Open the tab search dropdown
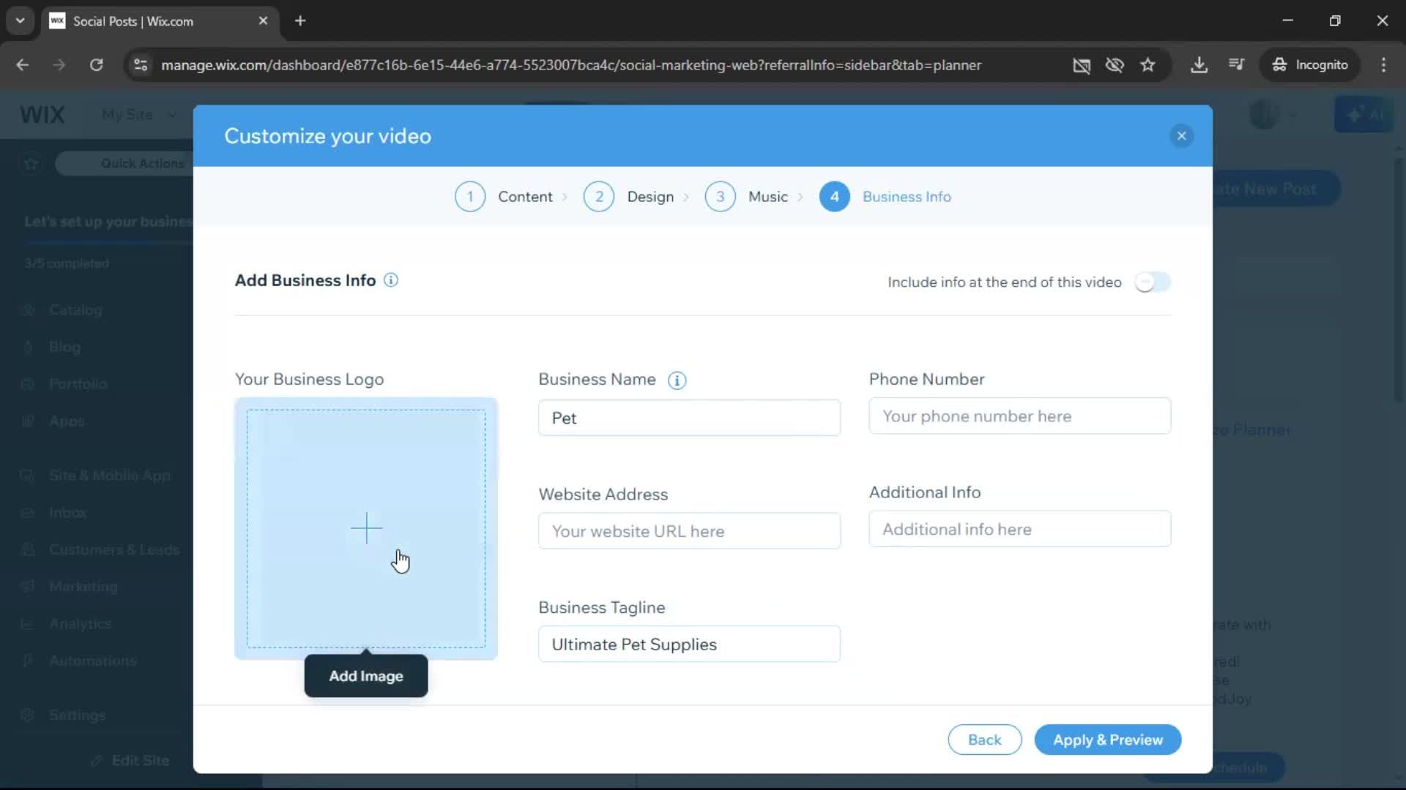This screenshot has height=790, width=1406. point(20,21)
